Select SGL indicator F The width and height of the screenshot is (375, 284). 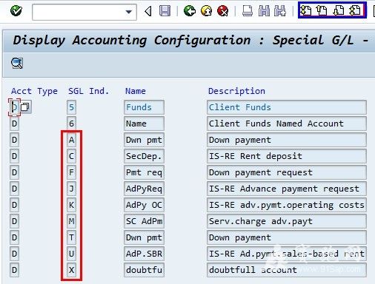coord(71,172)
